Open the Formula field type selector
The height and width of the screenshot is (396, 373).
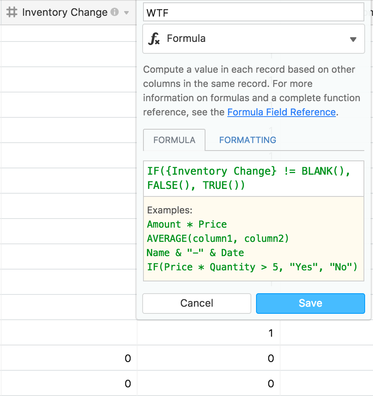click(254, 39)
